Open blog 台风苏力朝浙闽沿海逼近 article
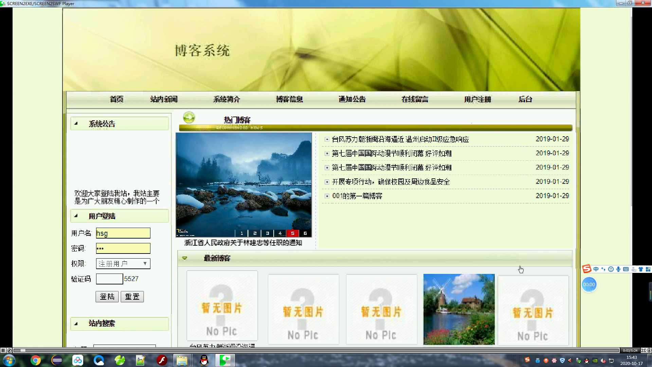The height and width of the screenshot is (367, 652). 400,139
